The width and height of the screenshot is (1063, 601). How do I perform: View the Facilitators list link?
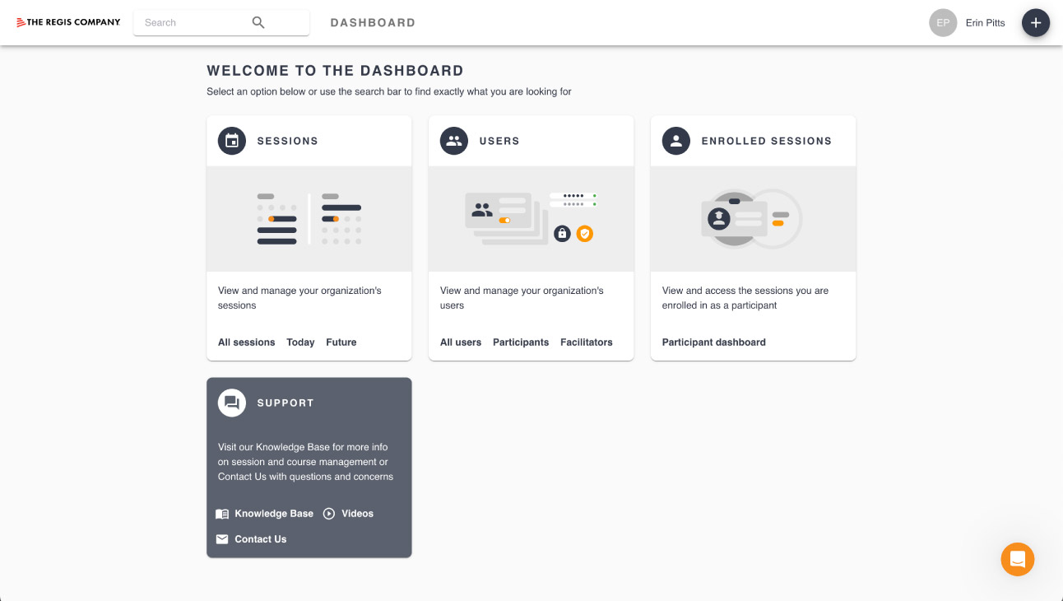click(x=587, y=342)
